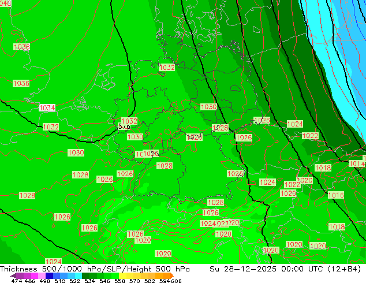Viewport: 366px width, 283px height.
Task: Click the orange arrow end of legend
Action: [172, 275]
